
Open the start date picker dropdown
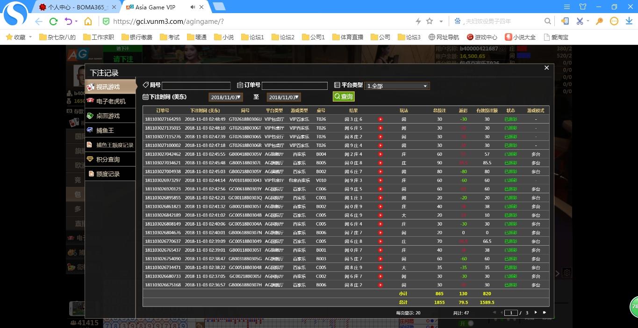click(226, 97)
